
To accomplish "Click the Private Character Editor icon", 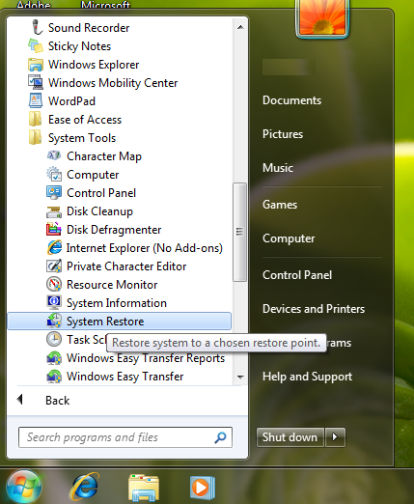I will (54, 266).
